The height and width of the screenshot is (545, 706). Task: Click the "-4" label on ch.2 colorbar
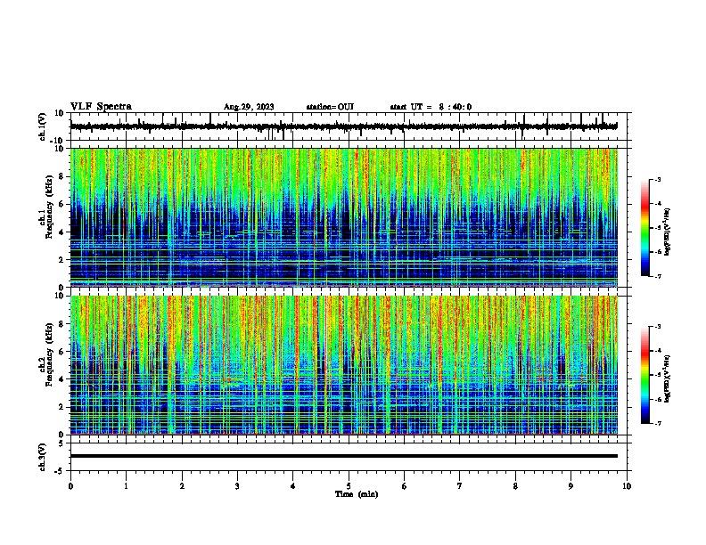click(657, 351)
